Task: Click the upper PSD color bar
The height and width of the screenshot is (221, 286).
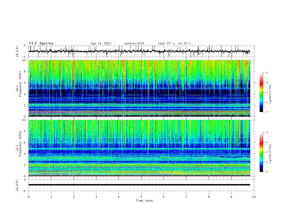Action: [261, 92]
